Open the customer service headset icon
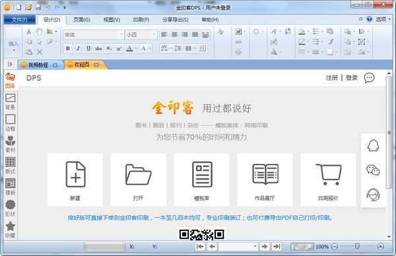The width and height of the screenshot is (396, 256). [373, 195]
